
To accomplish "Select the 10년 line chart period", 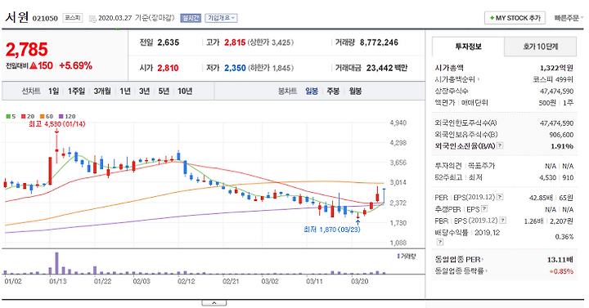I will tap(185, 92).
